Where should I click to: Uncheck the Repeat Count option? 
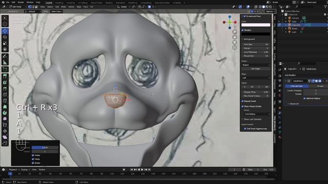pos(242,101)
